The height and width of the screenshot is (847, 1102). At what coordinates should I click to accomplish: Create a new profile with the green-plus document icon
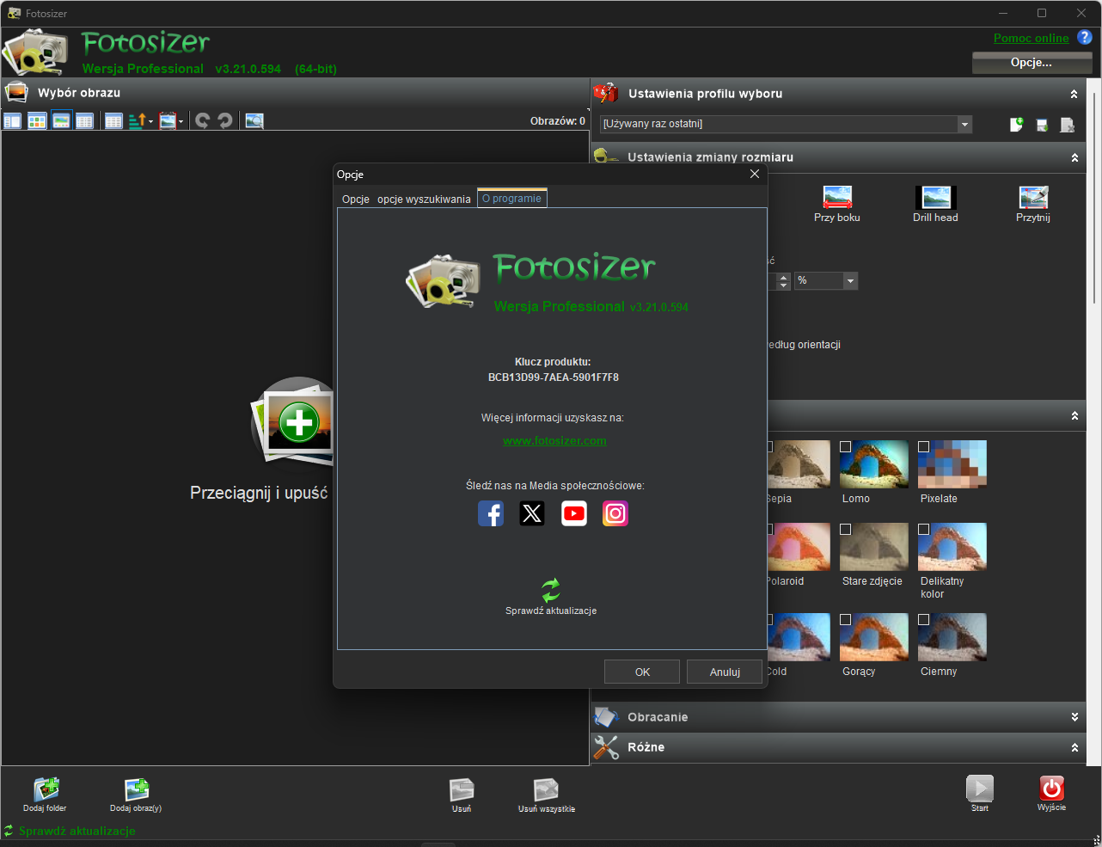coord(1016,125)
